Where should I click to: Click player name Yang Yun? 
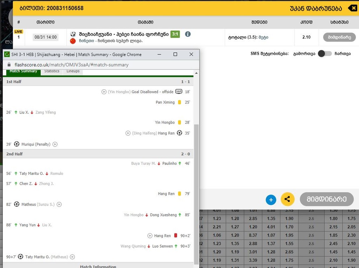[x=27, y=225]
